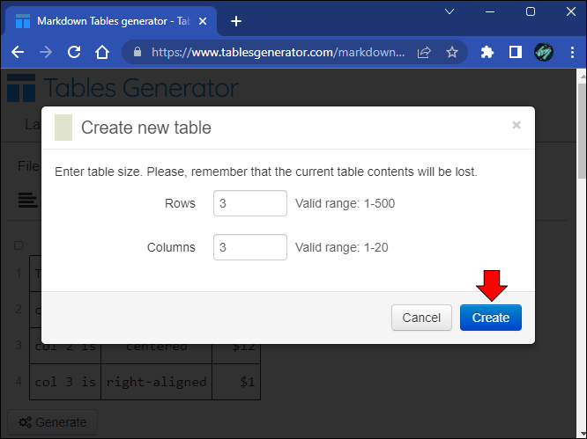Image resolution: width=587 pixels, height=439 pixels.
Task: Focus the Columns input field
Action: (249, 247)
